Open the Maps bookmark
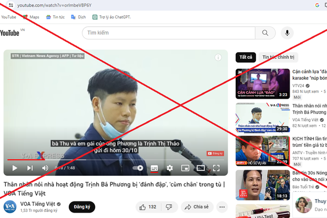The image size is (327, 218). (x=31, y=17)
